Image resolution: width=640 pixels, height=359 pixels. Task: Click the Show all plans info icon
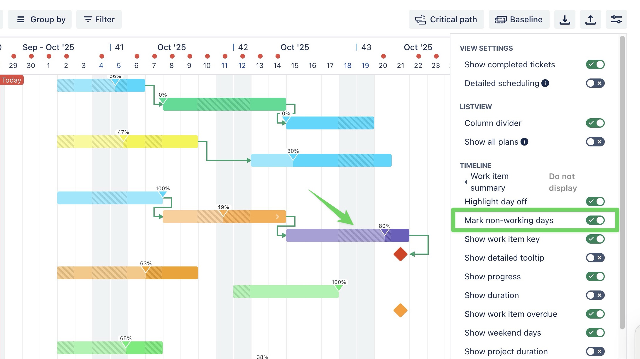point(524,142)
